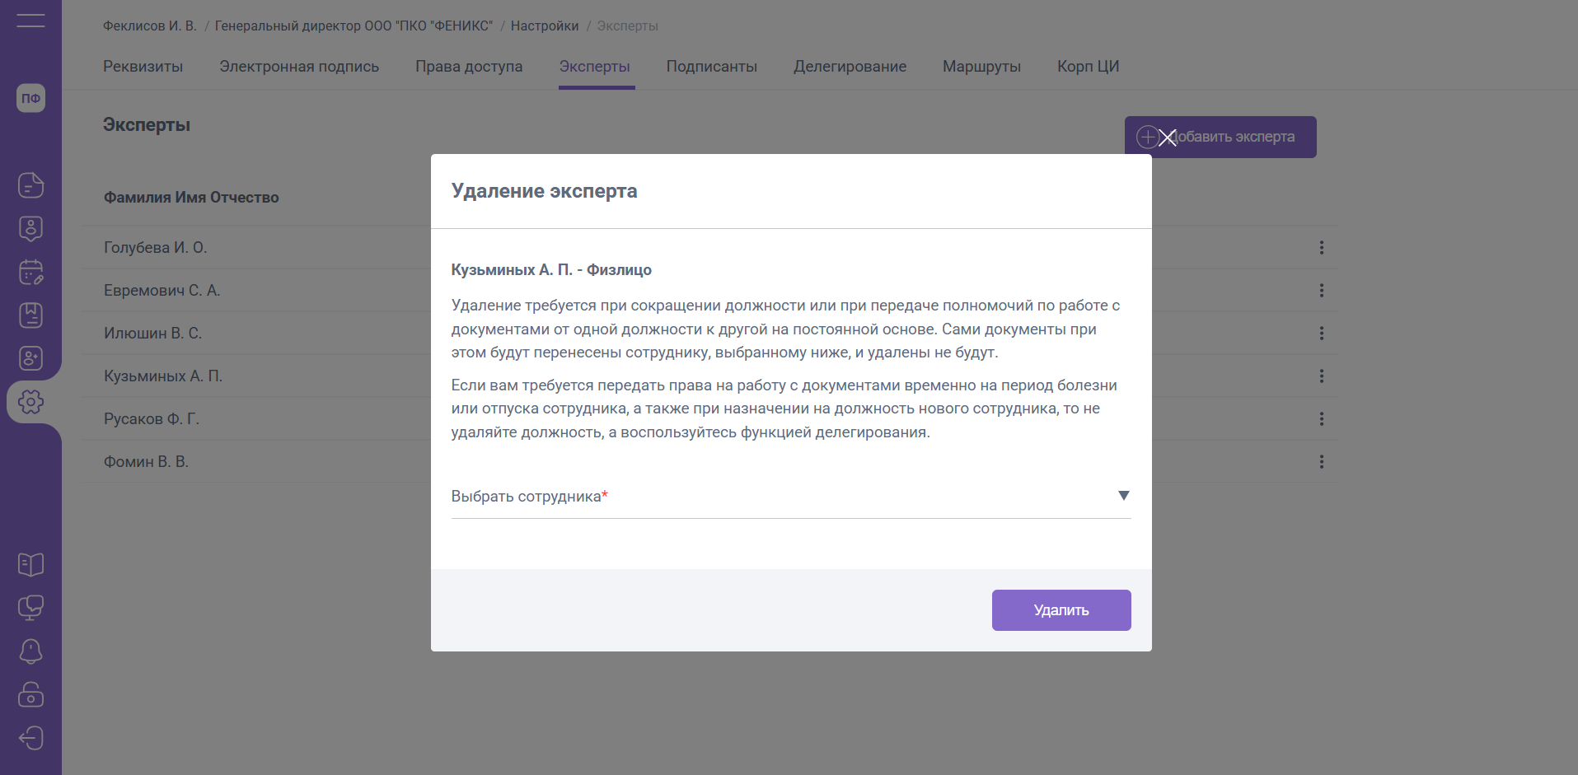Open the Маршруты tab

981,67
